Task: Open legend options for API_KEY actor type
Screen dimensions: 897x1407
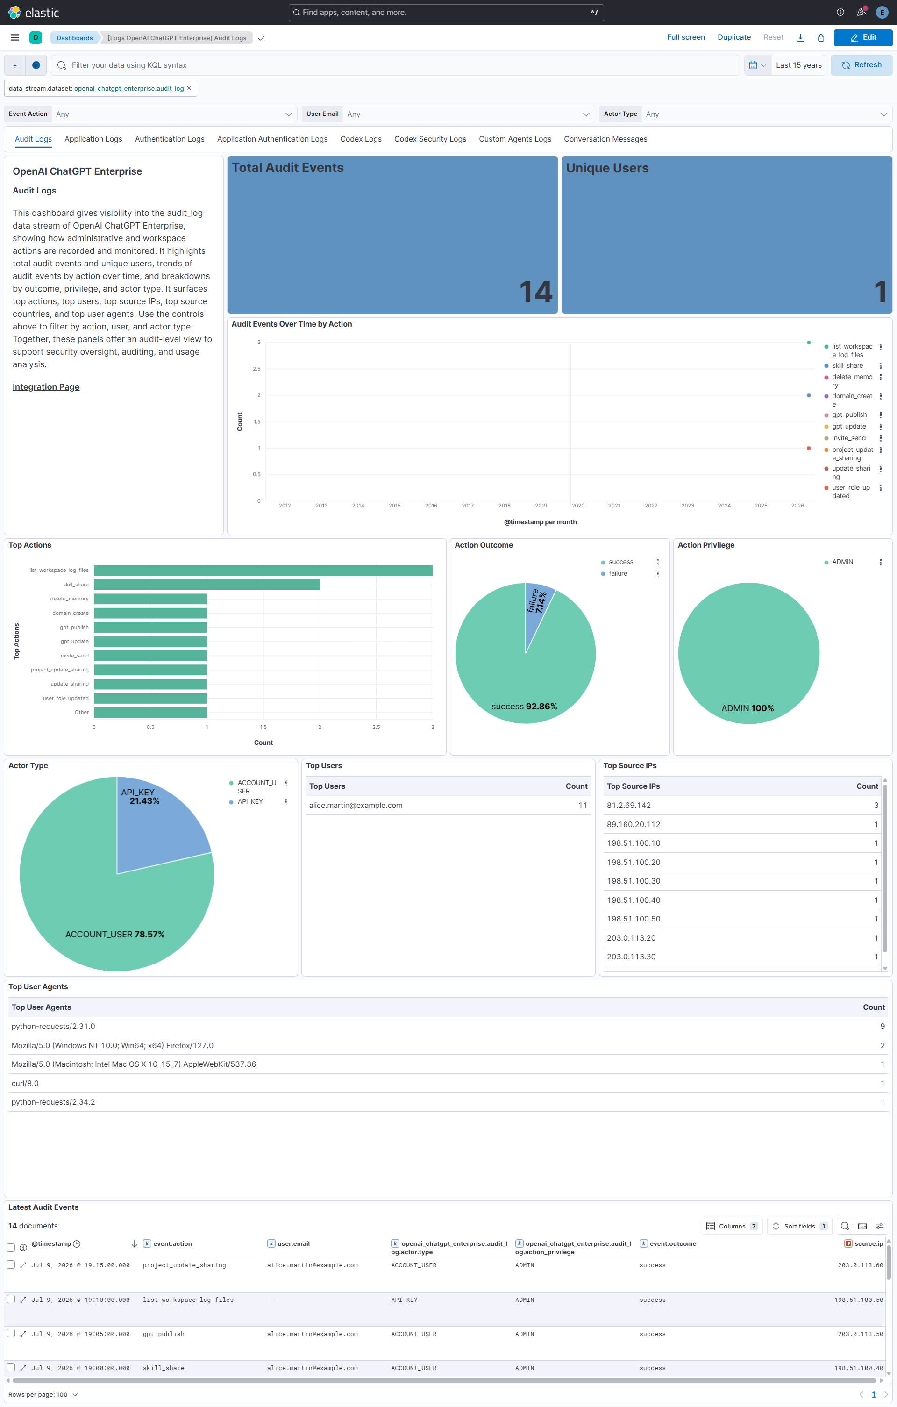Action: point(285,802)
